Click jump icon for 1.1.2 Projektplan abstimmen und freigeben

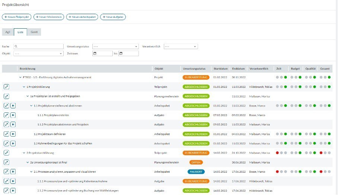[x=13, y=124]
